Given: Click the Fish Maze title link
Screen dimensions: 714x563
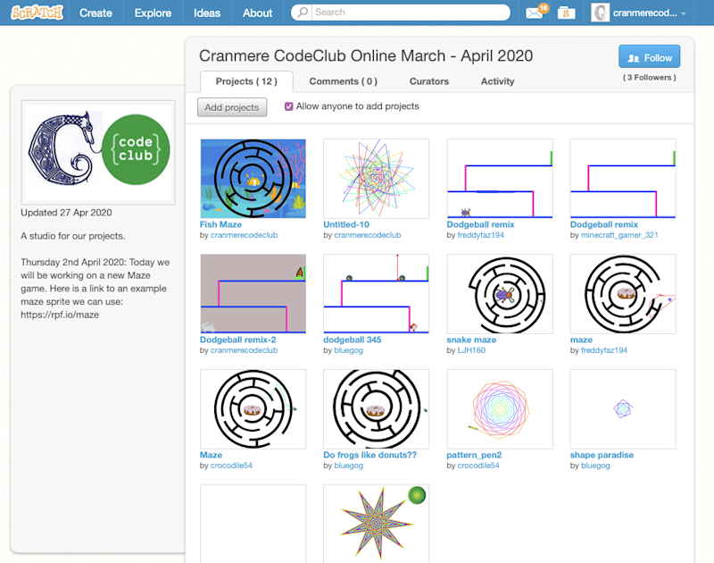Looking at the screenshot, I should click(220, 224).
